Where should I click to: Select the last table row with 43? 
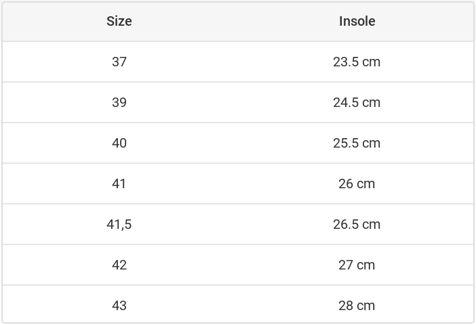tap(237, 305)
